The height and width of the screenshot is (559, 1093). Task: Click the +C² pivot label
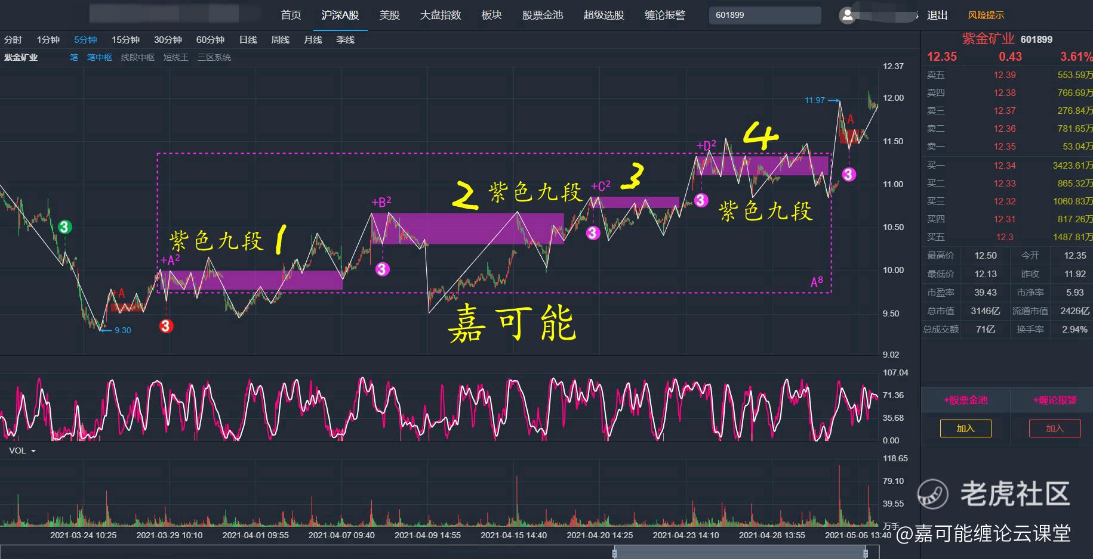601,186
